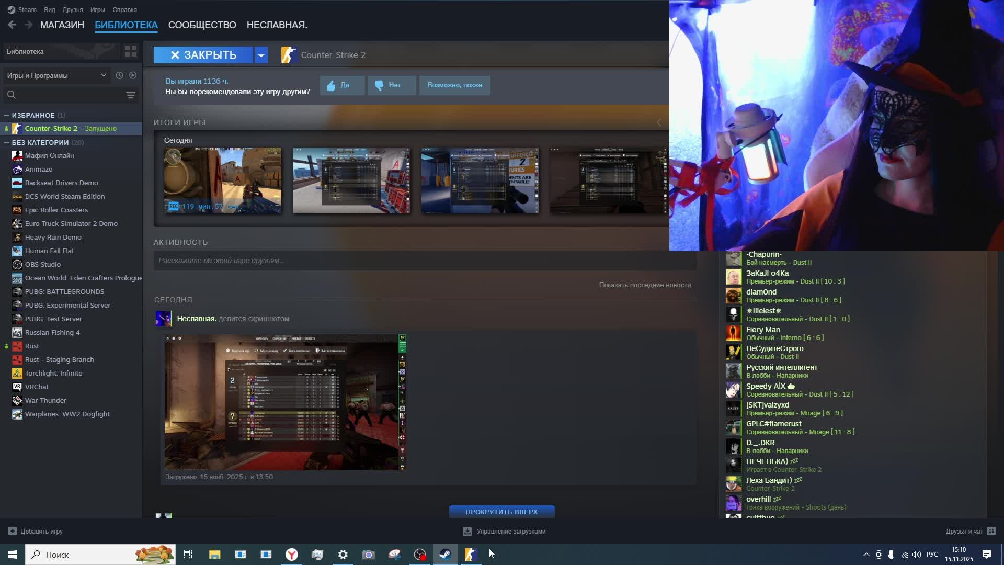The image size is (1004, 565).
Task: Open the shared scoreboard screenshot
Action: coord(285,402)
